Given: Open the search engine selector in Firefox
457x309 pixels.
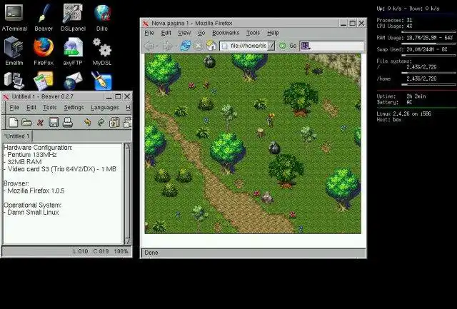Looking at the screenshot, I should pos(306,46).
